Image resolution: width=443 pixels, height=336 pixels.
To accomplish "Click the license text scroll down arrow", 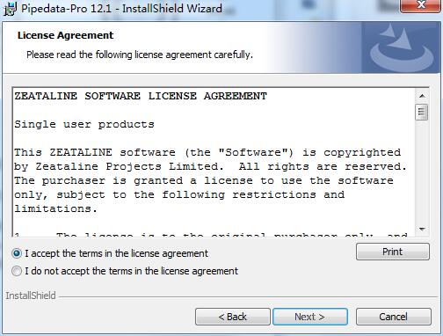I will (x=422, y=229).
